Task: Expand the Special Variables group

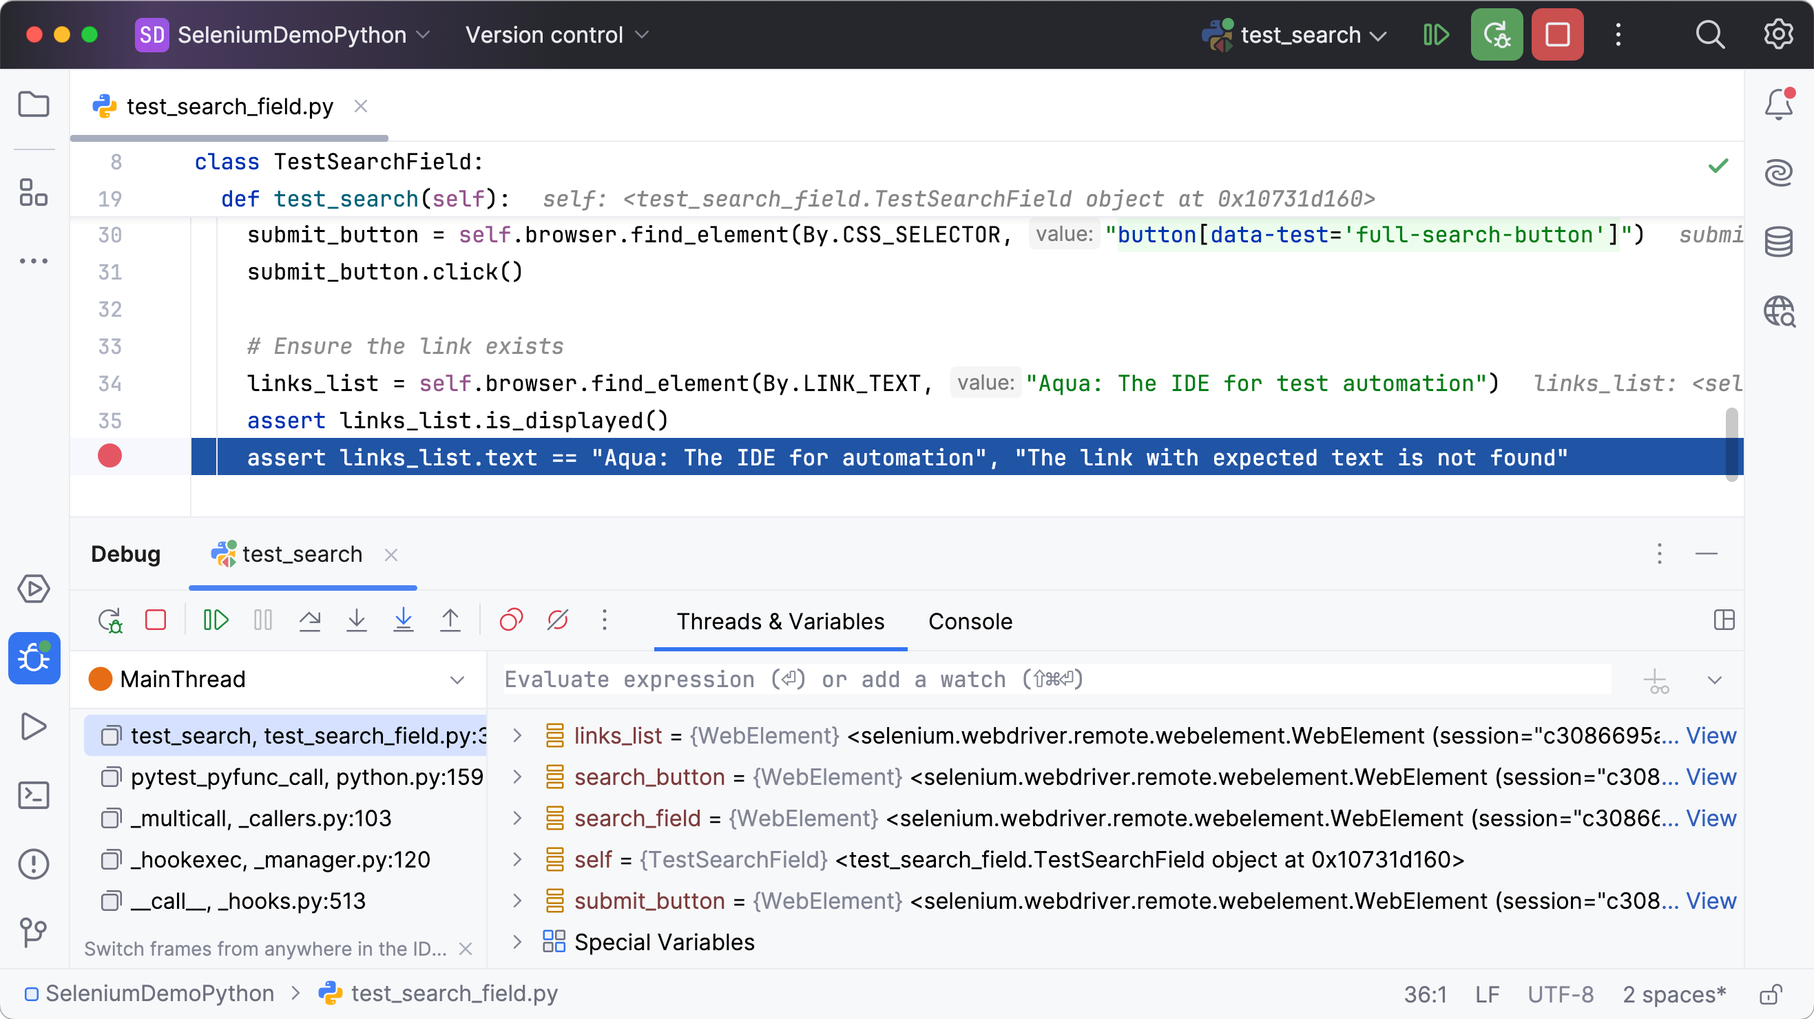Action: pyautogui.click(x=519, y=941)
